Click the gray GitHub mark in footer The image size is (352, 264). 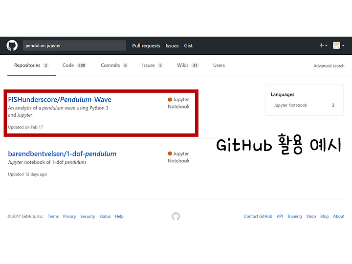click(x=176, y=217)
